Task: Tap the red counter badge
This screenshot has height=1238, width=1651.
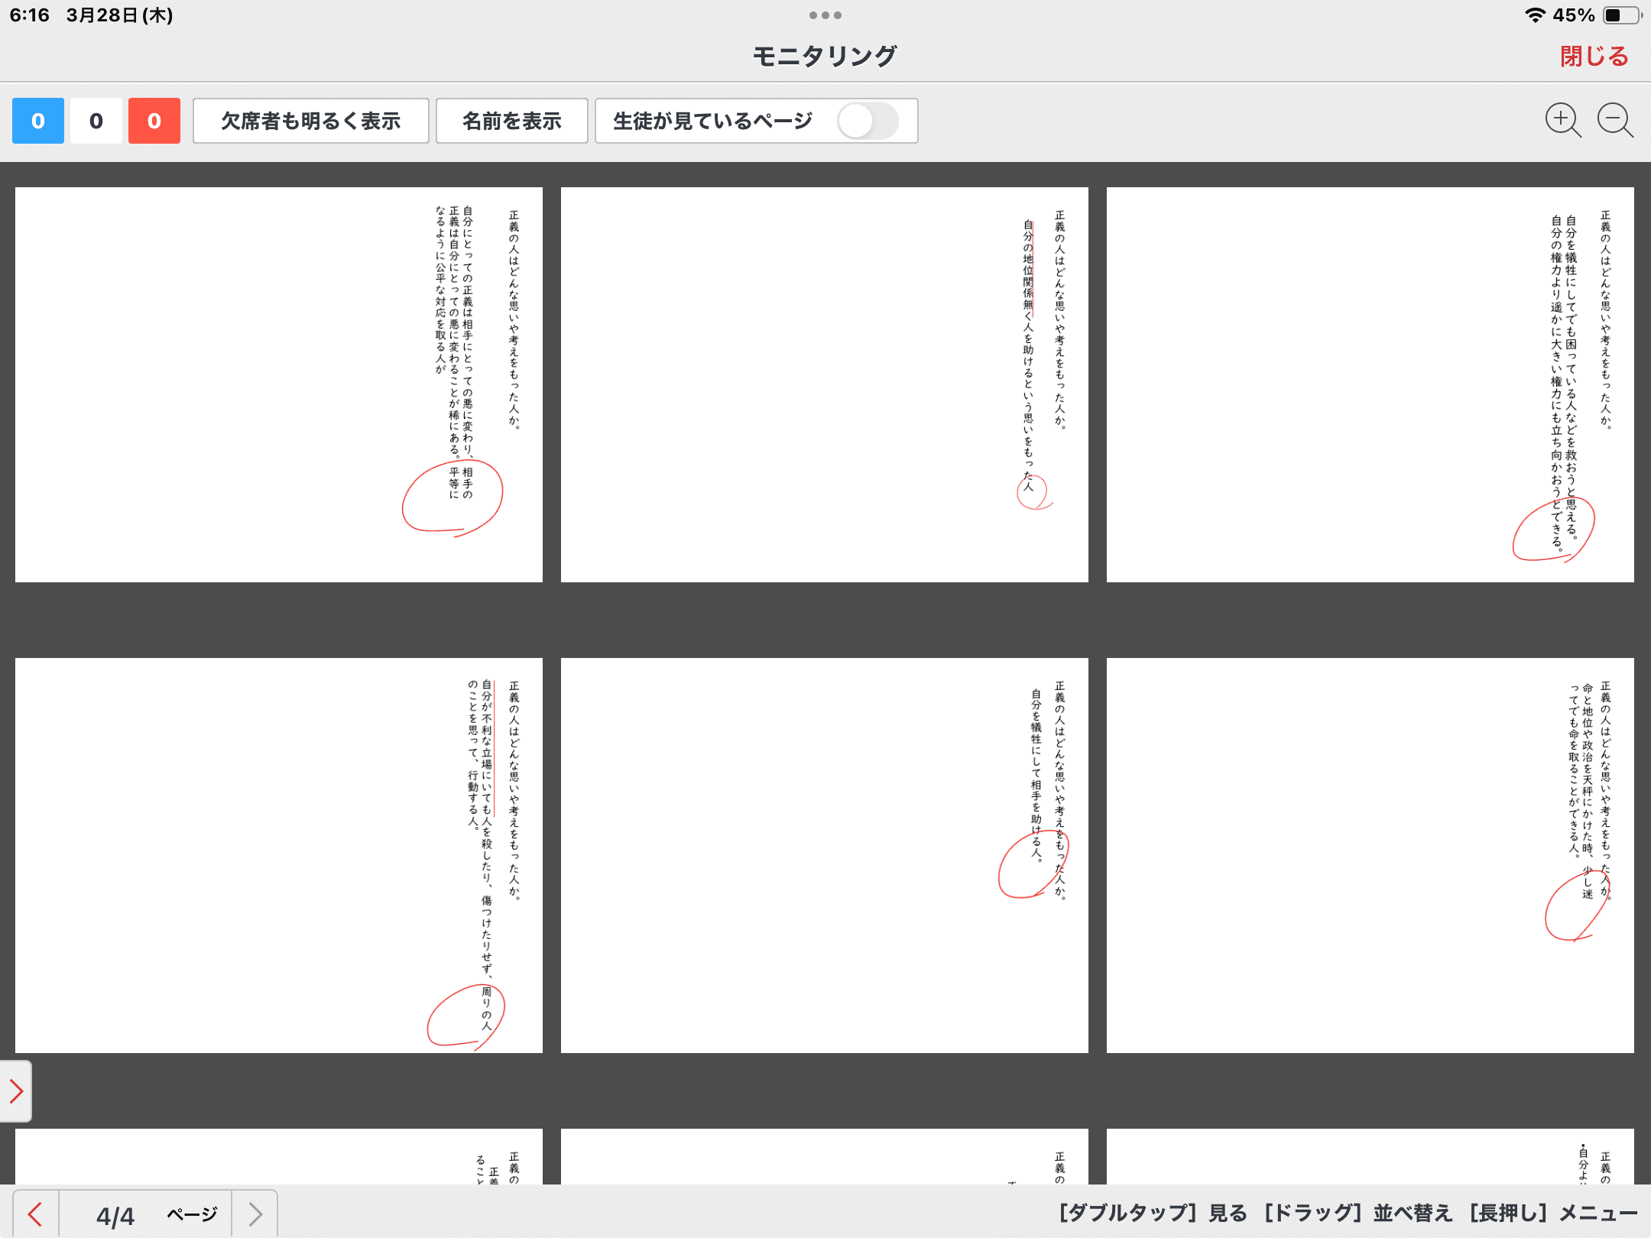Action: pyautogui.click(x=154, y=121)
